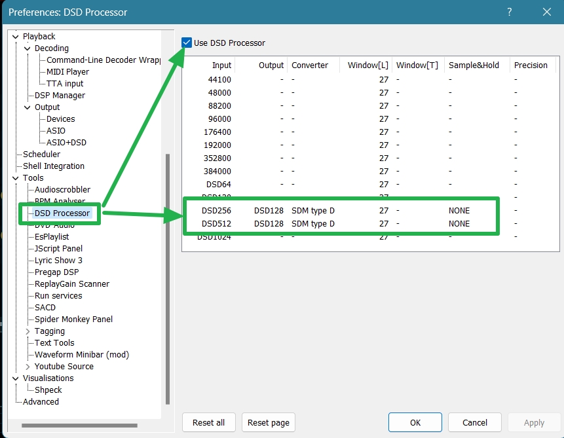Click the OK button
Viewport: 564px width, 438px height.
coord(415,423)
